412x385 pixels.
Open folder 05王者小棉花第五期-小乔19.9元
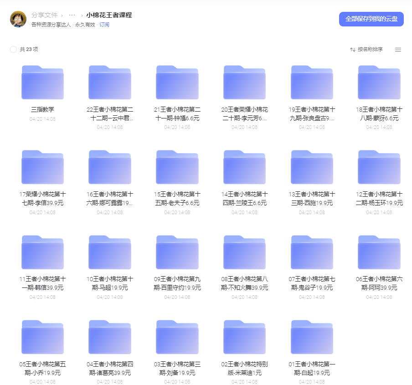[x=42, y=337]
